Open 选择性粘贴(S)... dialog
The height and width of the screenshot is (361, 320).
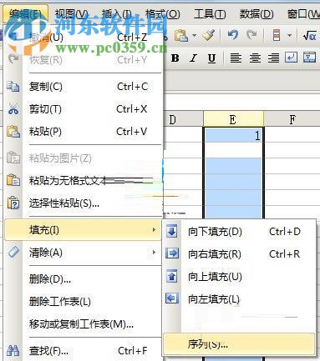[84, 203]
